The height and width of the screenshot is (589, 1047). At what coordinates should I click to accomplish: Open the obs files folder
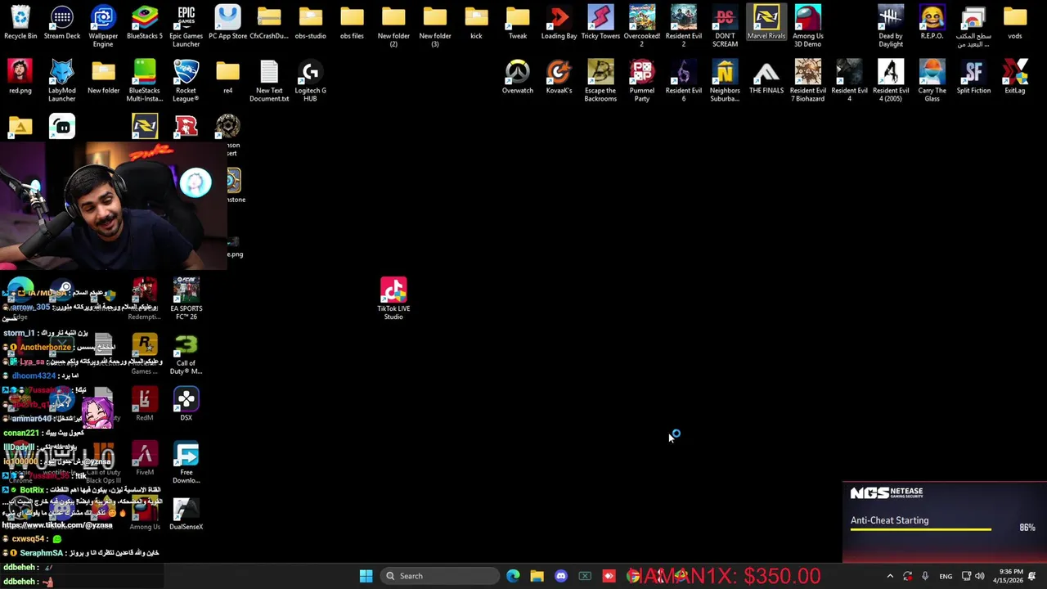click(x=352, y=23)
